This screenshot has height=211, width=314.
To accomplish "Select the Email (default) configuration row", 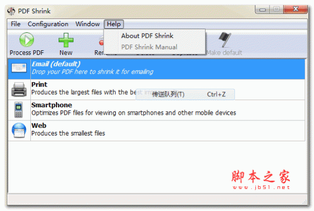I will pyautogui.click(x=156, y=69).
